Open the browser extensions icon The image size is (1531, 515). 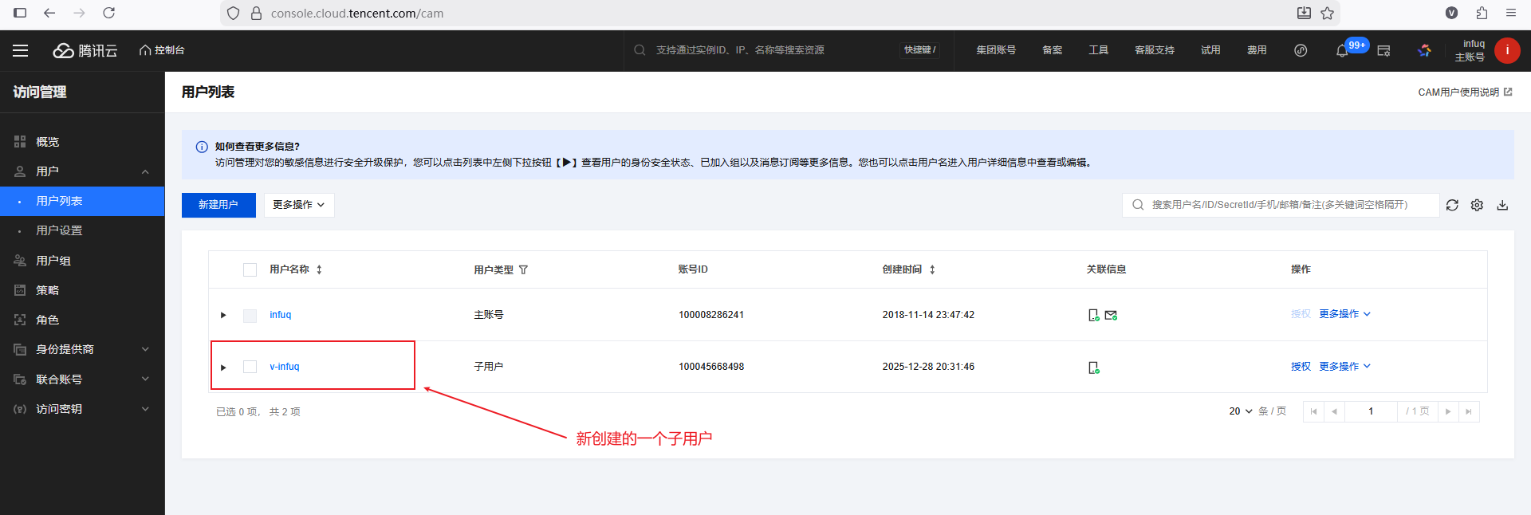1482,13
